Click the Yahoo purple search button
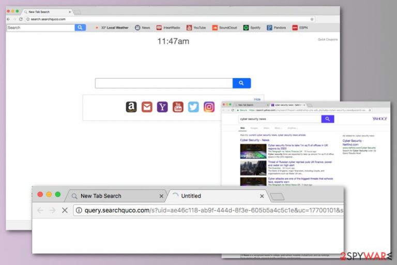 (328, 119)
